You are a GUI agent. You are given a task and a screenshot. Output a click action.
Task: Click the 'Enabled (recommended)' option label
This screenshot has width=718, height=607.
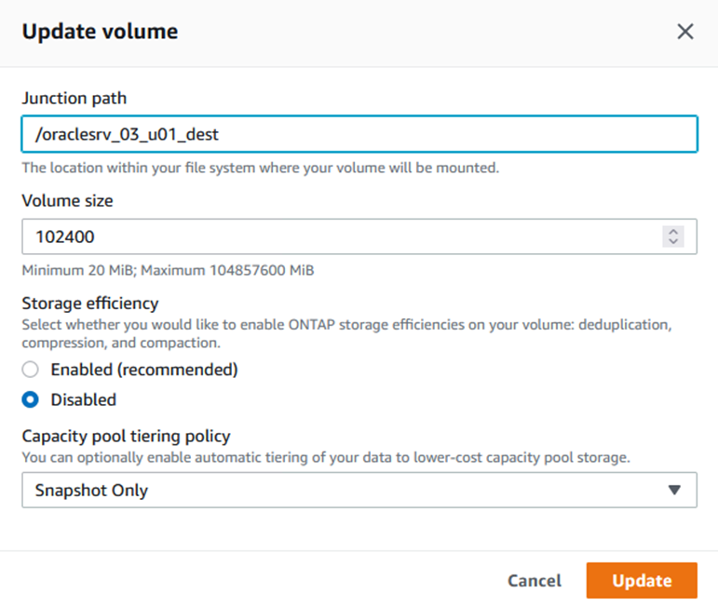coord(144,370)
